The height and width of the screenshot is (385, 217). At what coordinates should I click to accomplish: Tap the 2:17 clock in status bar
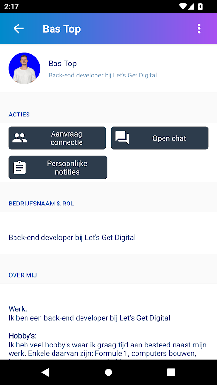(12, 6)
